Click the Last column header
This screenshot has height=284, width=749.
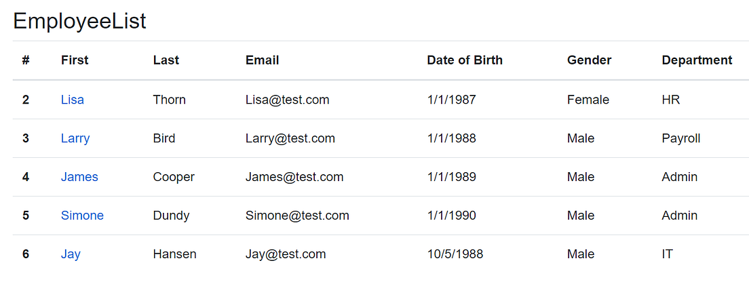tap(166, 60)
